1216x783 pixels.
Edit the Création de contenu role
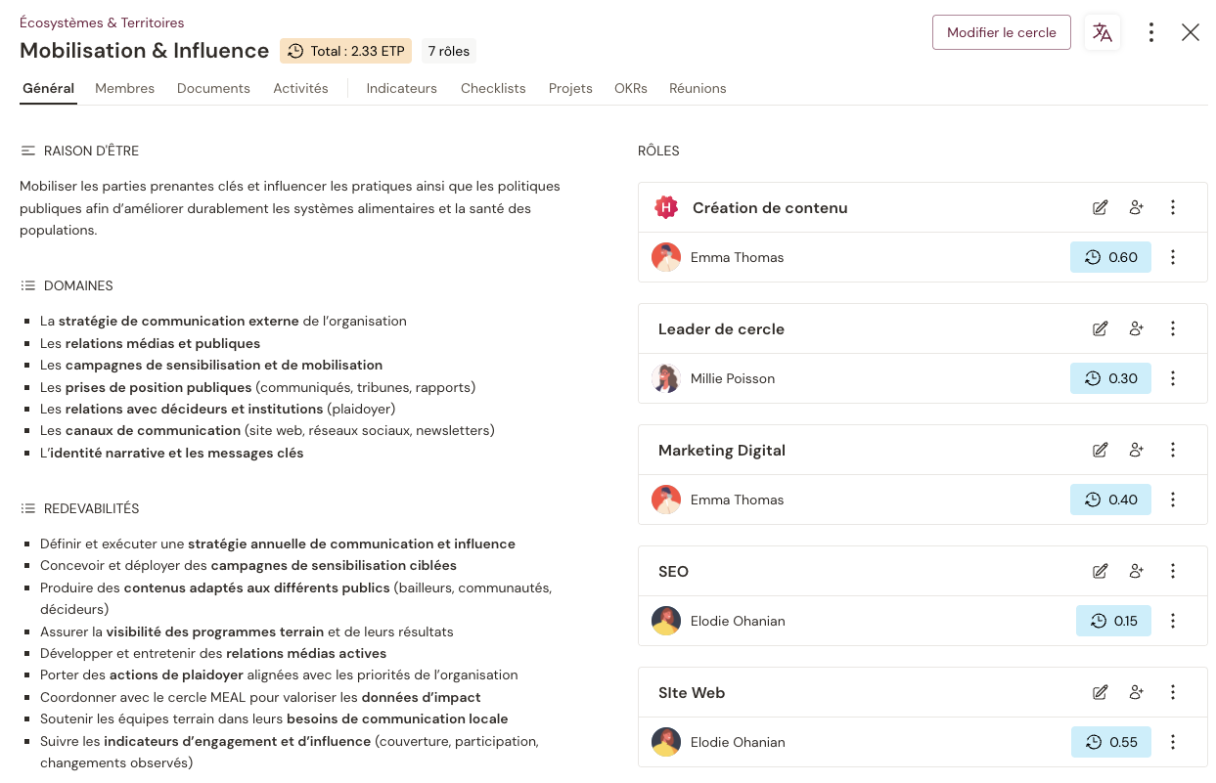pos(1101,207)
